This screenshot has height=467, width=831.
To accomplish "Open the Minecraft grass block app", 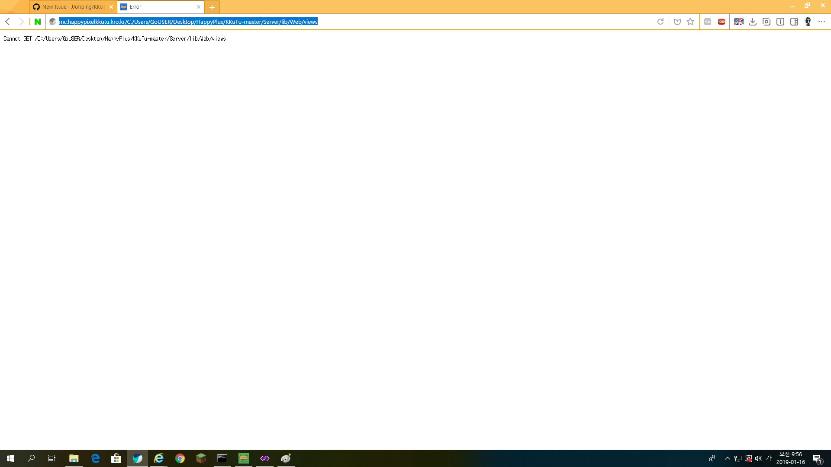I will (201, 458).
